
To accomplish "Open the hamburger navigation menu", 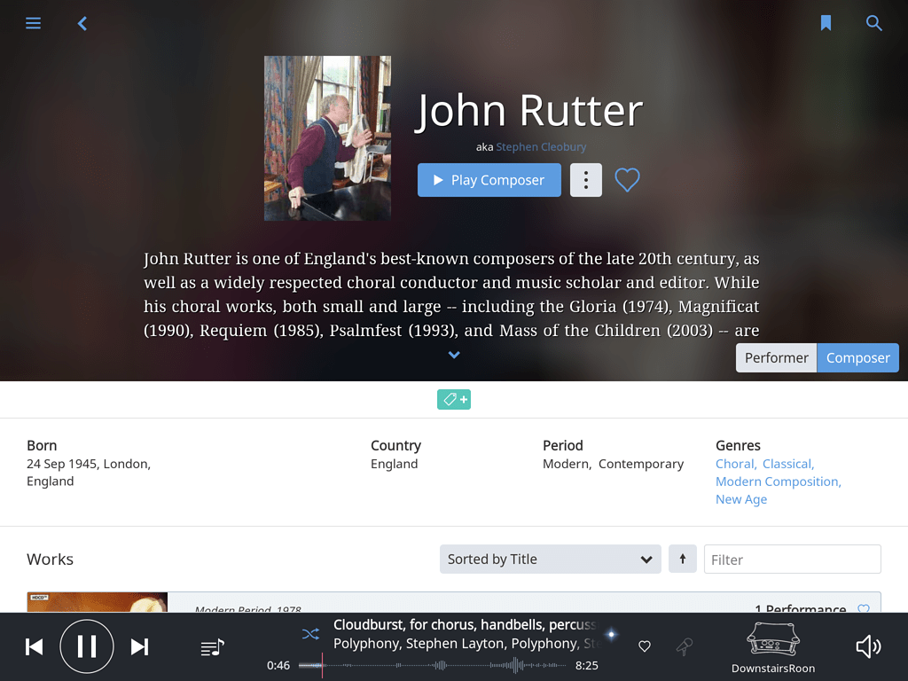I will 33,23.
